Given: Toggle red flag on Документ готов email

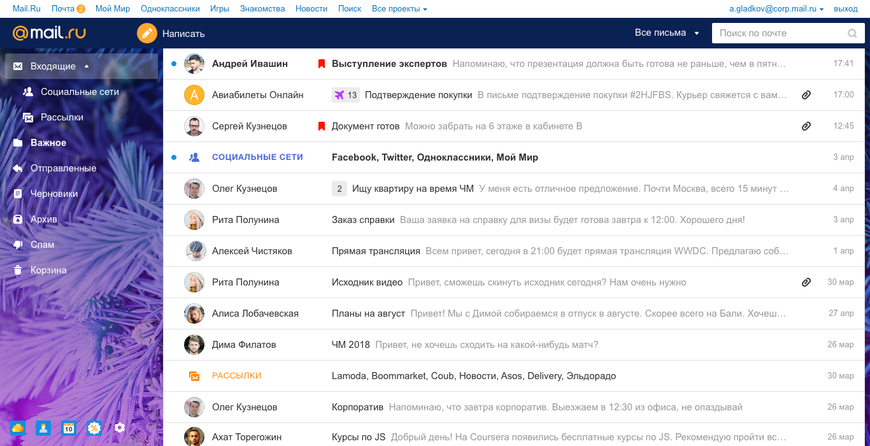Looking at the screenshot, I should pos(322,126).
